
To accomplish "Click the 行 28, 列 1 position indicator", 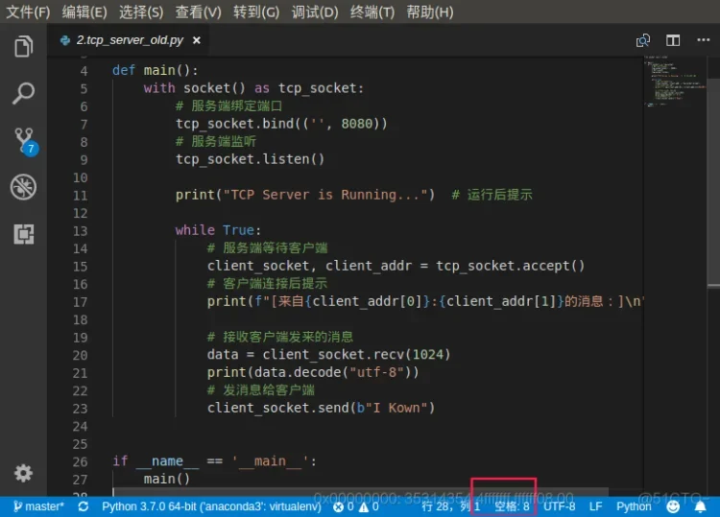I will coord(450,506).
